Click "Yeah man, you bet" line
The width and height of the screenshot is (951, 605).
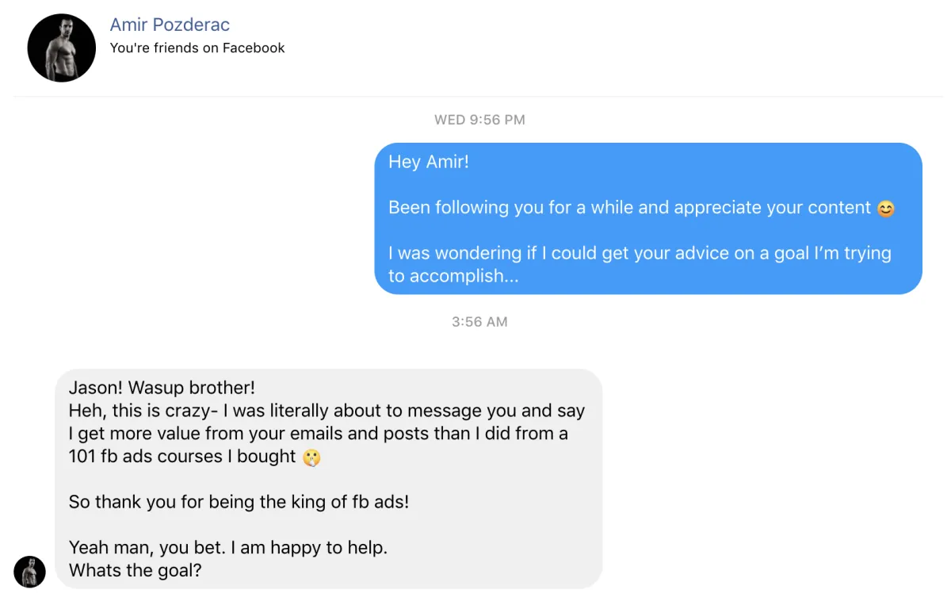[228, 547]
